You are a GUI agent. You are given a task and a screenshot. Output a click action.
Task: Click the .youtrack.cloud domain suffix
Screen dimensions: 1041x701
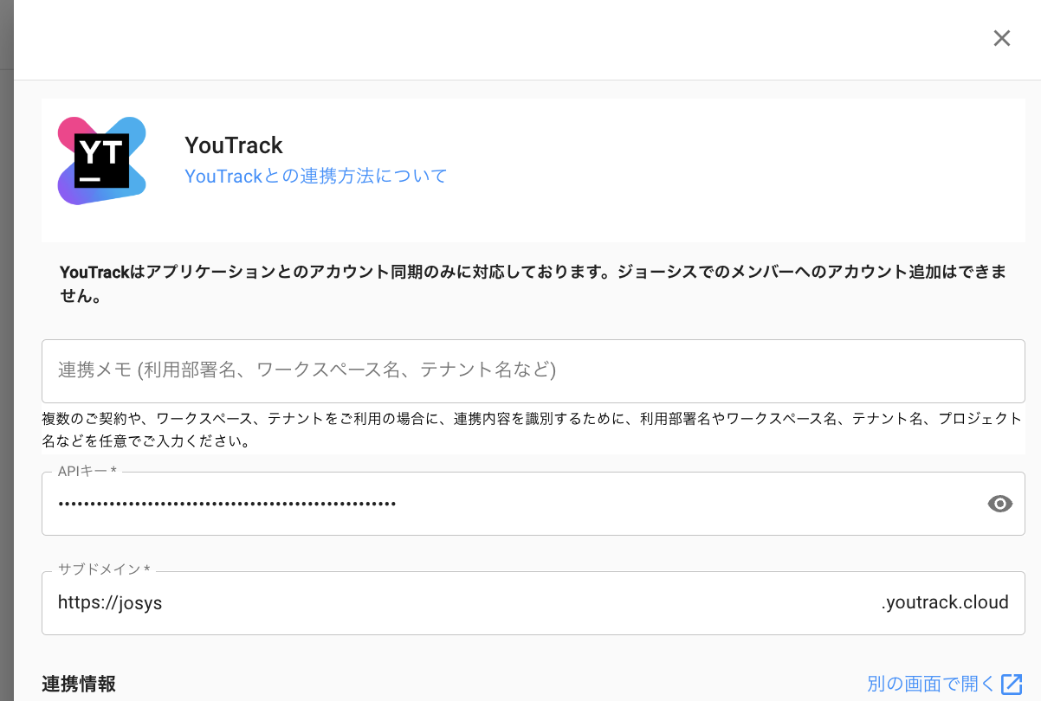(x=944, y=603)
